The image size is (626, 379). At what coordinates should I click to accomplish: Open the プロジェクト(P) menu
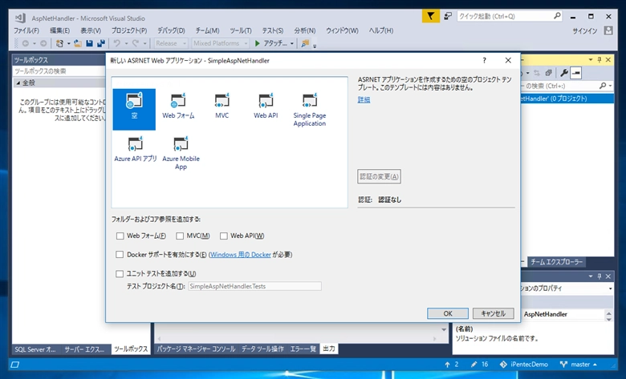(129, 30)
